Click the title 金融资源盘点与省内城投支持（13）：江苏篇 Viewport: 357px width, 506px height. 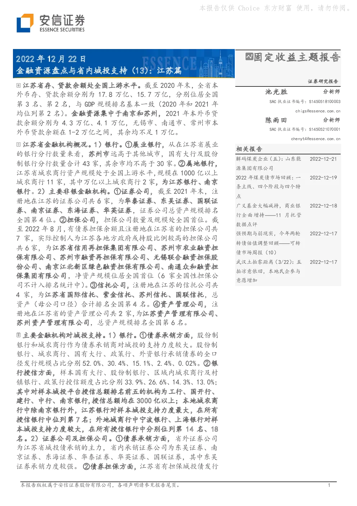[x=99, y=71]
